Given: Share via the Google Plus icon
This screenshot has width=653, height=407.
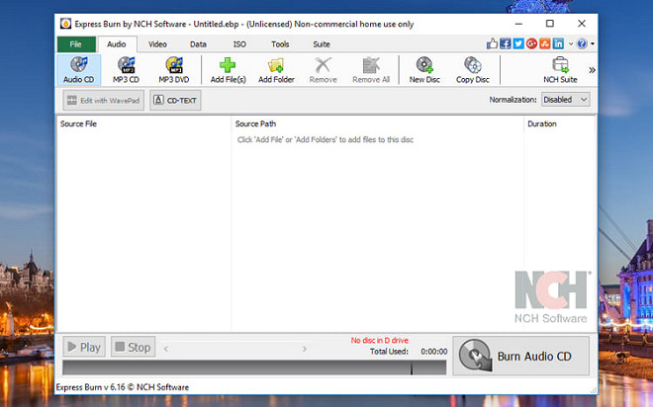Looking at the screenshot, I should (531, 43).
